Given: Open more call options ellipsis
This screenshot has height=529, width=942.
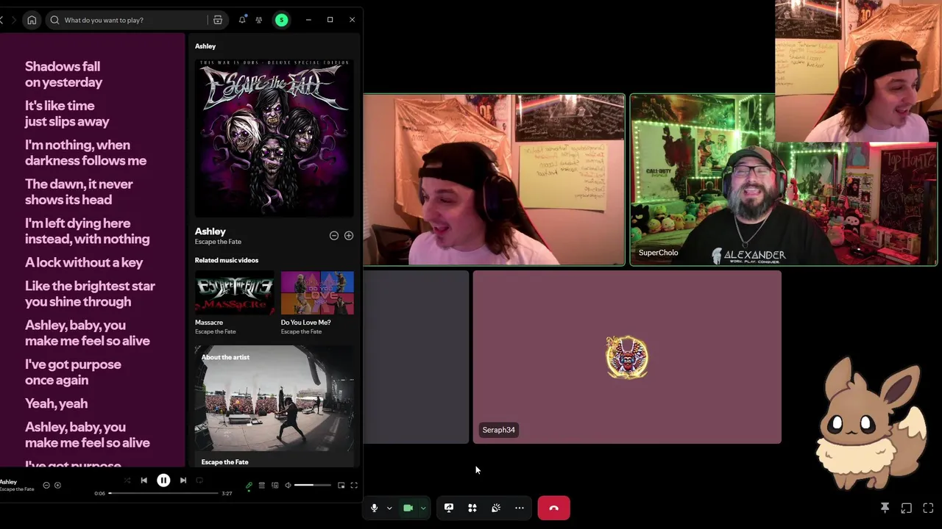Looking at the screenshot, I should click(520, 508).
